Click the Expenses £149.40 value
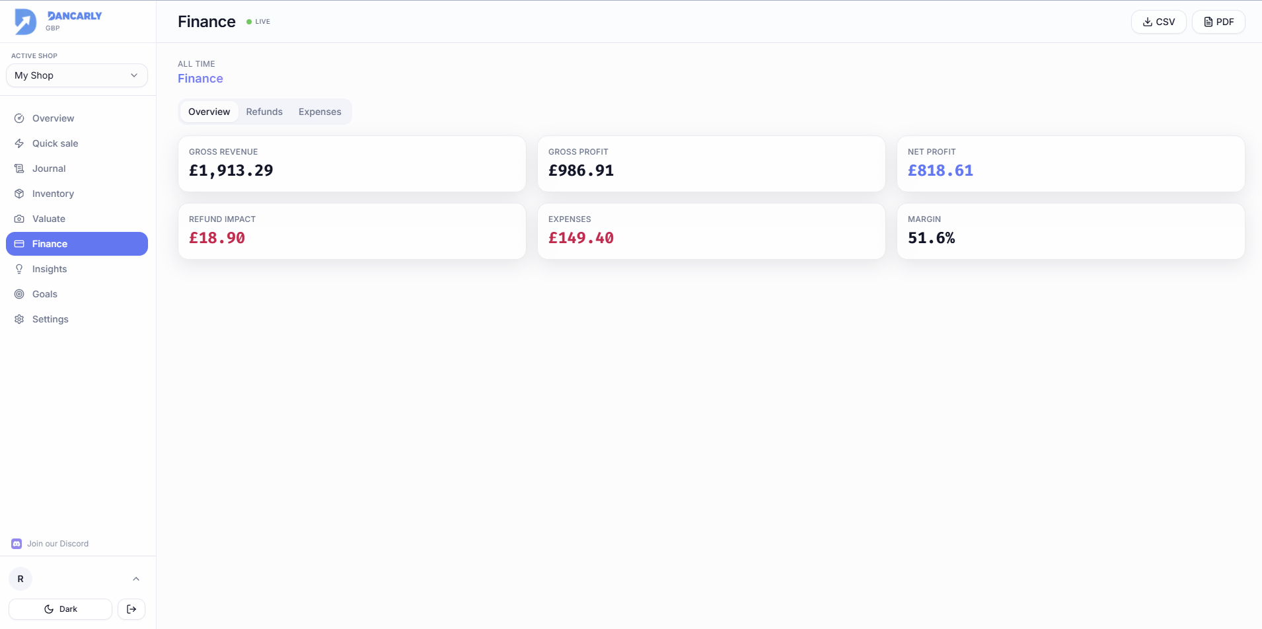 (581, 238)
